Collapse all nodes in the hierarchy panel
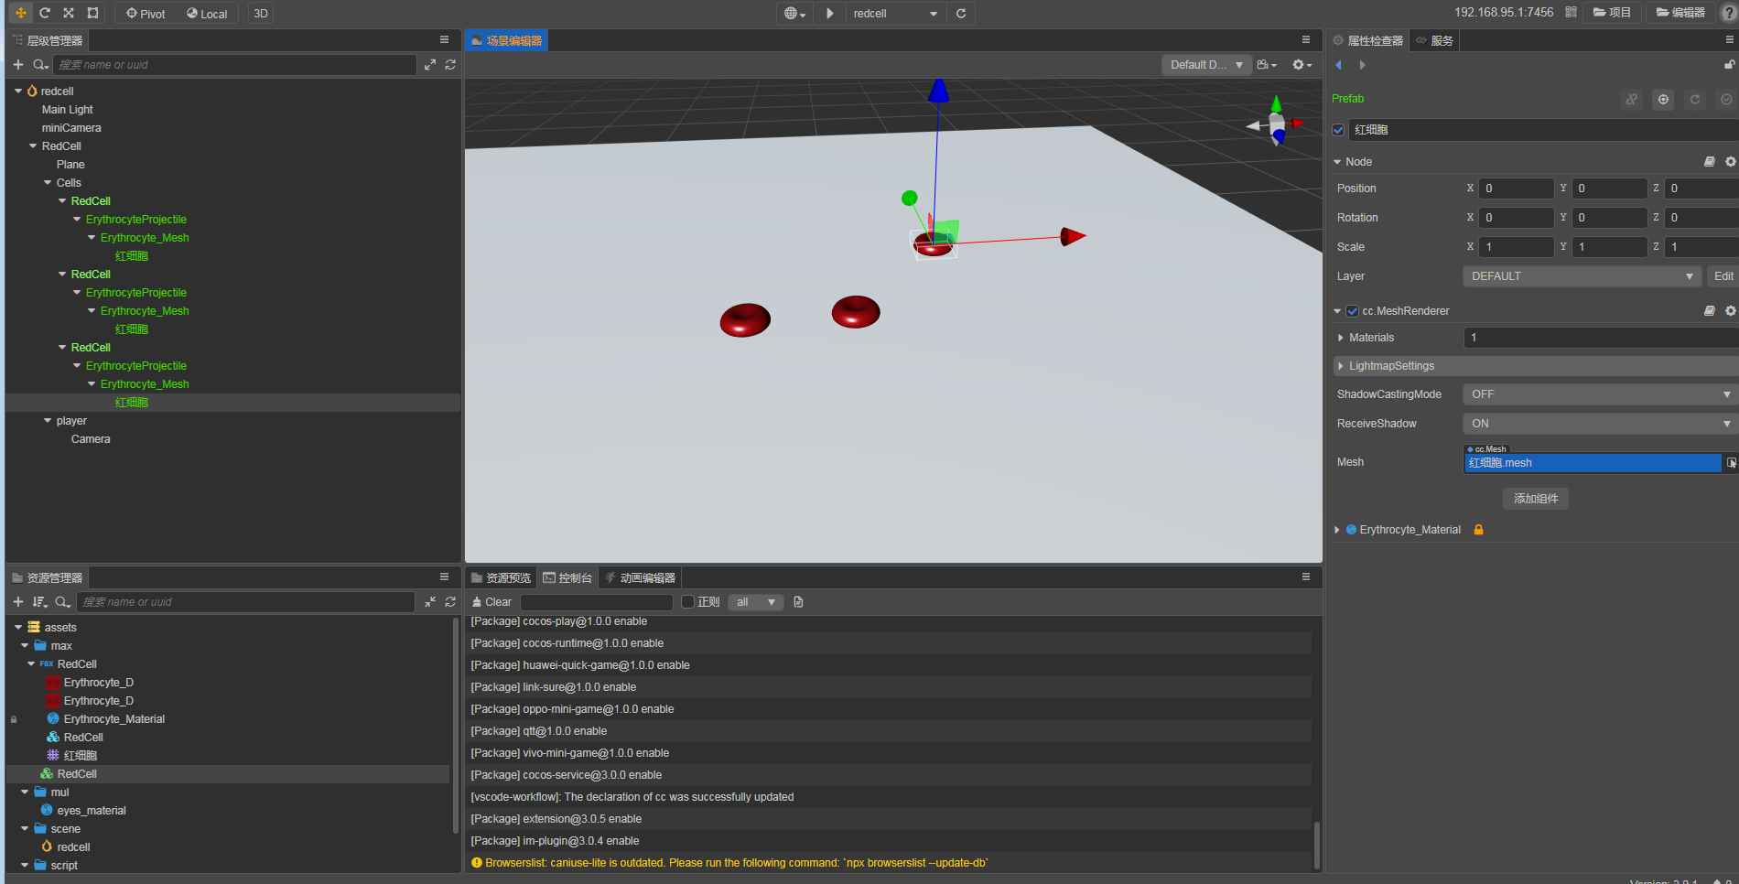The width and height of the screenshot is (1739, 884). pyautogui.click(x=430, y=65)
